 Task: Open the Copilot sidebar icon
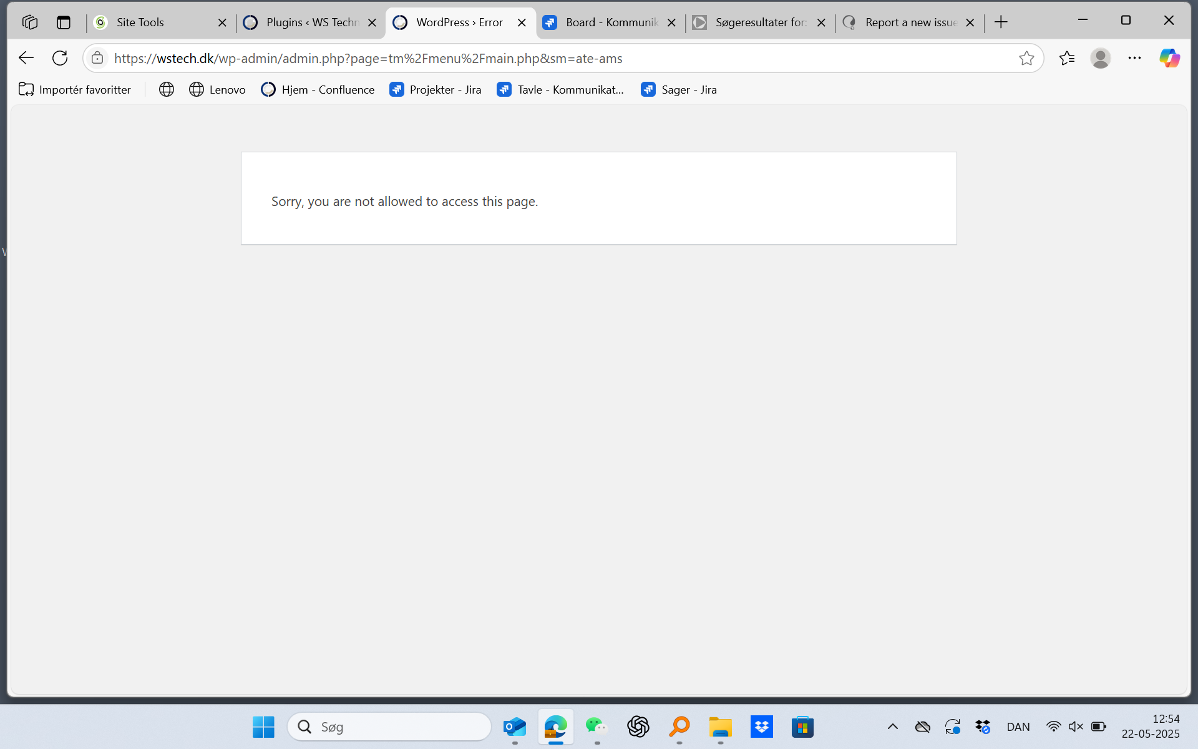coord(1169,58)
